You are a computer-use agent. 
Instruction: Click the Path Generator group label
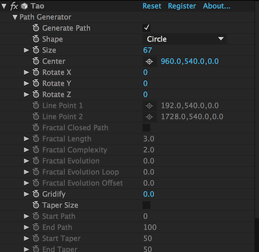tap(46, 17)
